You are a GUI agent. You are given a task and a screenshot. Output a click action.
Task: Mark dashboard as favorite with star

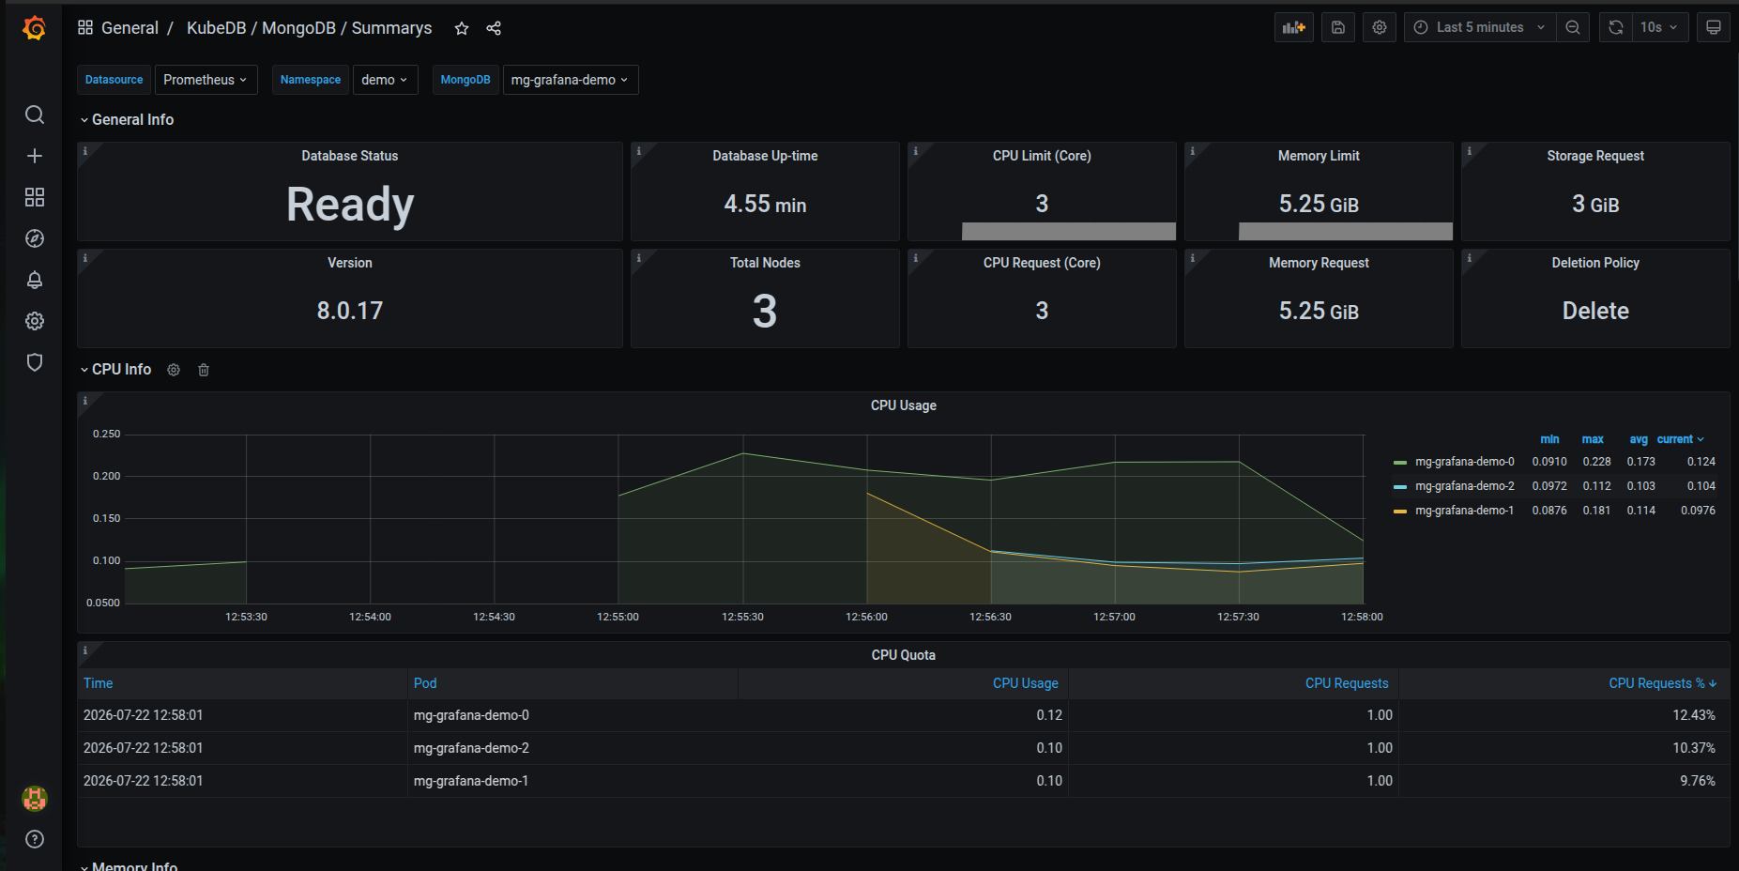click(x=462, y=28)
